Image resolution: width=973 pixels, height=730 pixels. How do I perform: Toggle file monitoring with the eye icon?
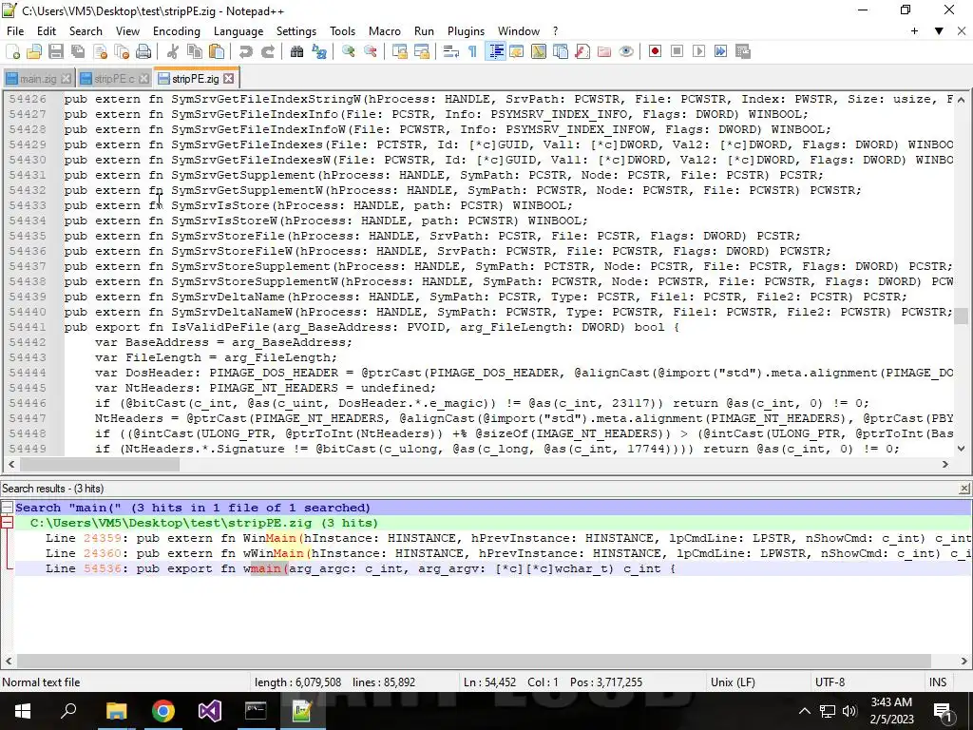pos(626,51)
